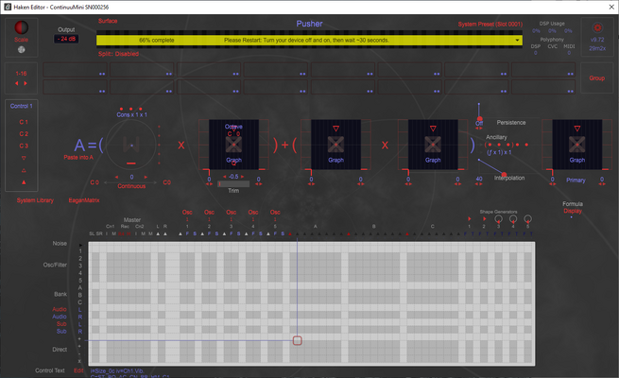Click the Noise row label
The width and height of the screenshot is (619, 378).
pos(60,244)
